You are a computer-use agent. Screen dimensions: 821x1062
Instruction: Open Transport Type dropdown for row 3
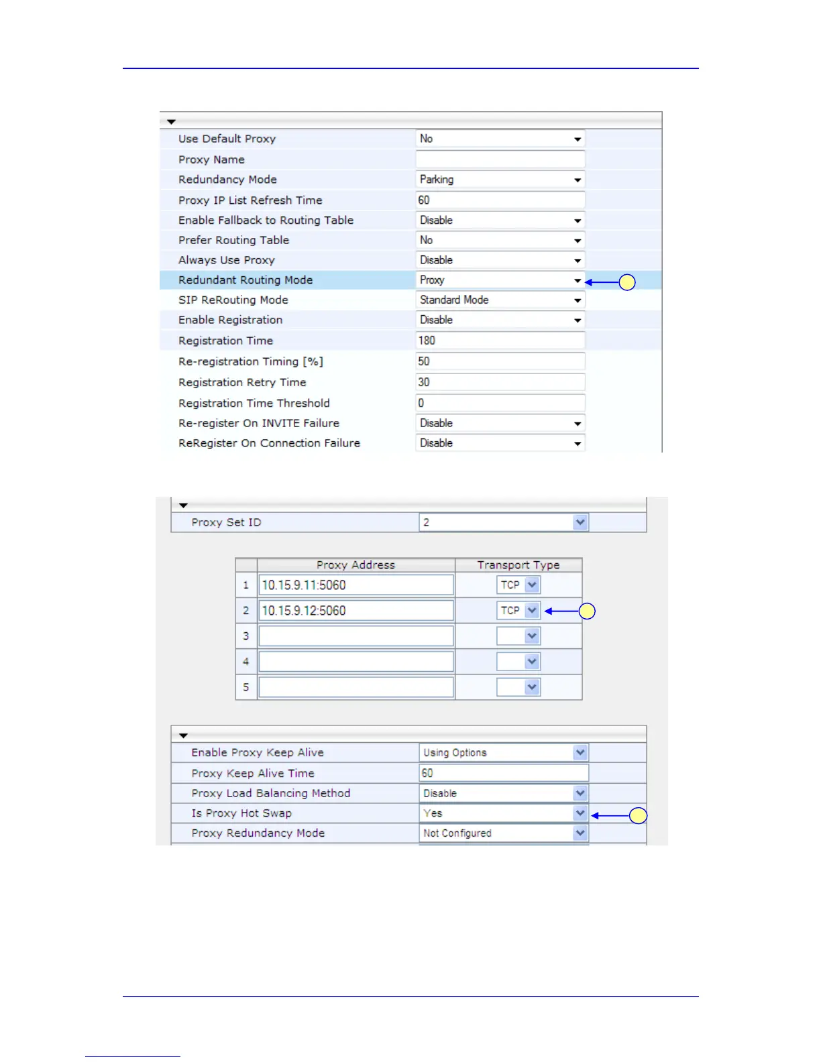[x=518, y=636]
